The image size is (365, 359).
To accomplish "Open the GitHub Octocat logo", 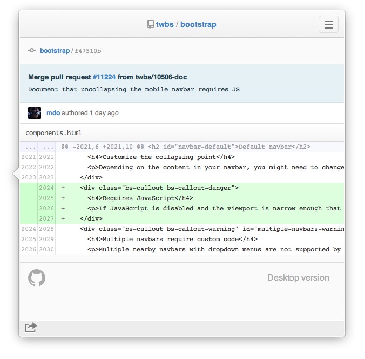I will pos(37,278).
